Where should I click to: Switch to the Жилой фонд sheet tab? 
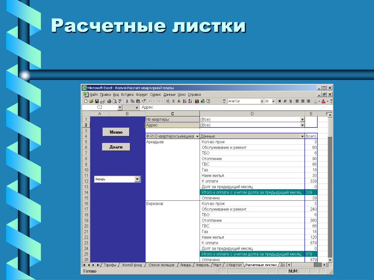(x=131, y=265)
